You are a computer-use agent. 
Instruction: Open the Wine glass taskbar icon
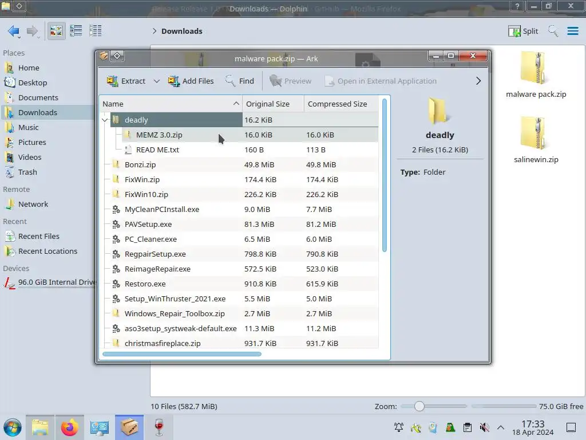[159, 427]
